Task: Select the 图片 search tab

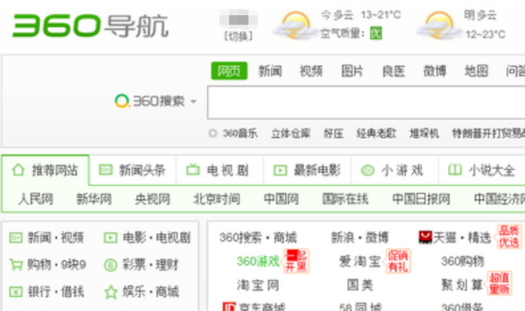Action: coord(352,71)
